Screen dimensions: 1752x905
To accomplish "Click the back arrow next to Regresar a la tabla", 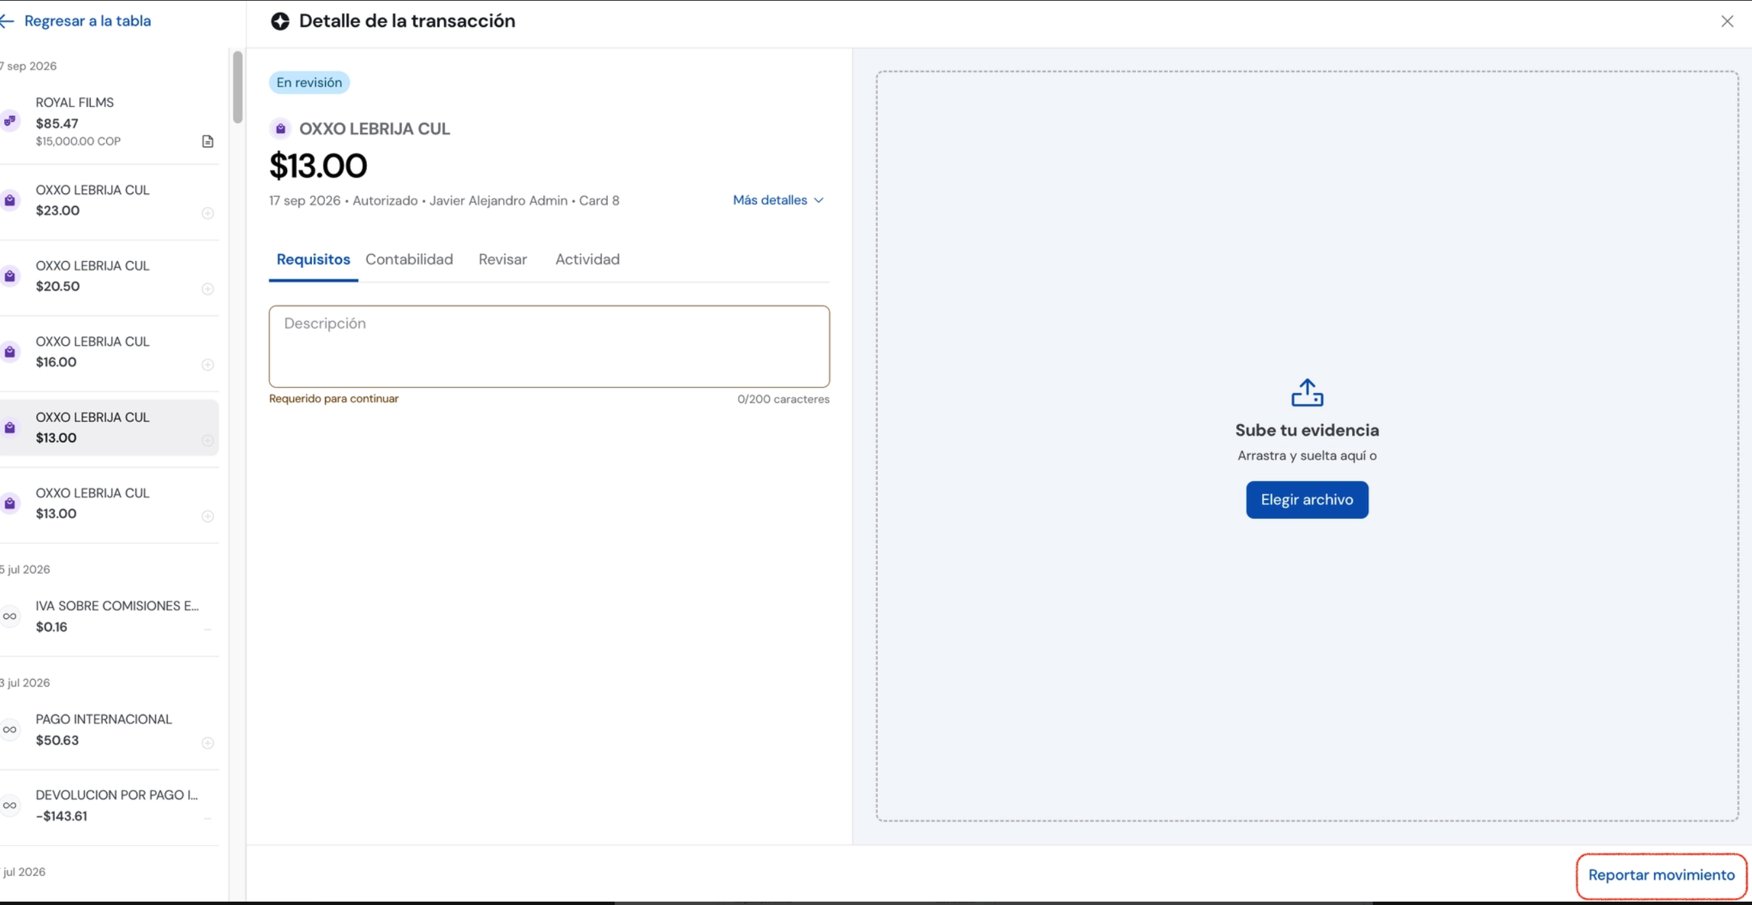I will [x=7, y=21].
